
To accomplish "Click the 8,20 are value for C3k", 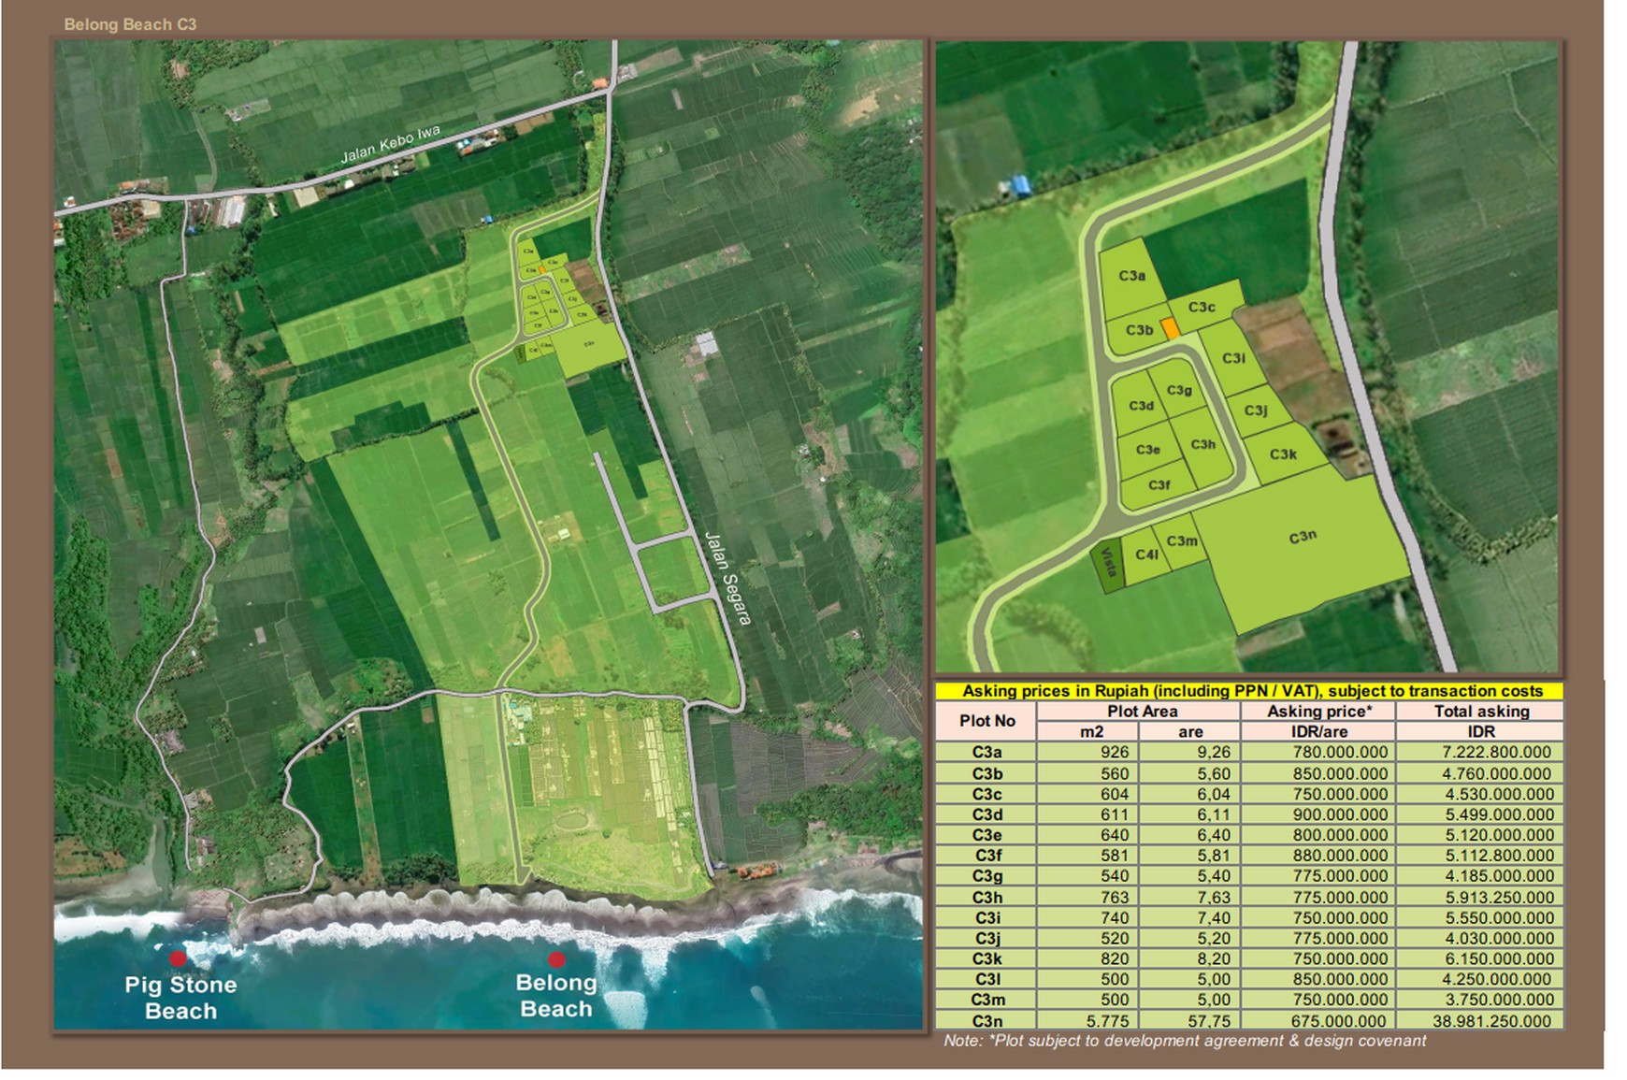I will coord(1214,958).
